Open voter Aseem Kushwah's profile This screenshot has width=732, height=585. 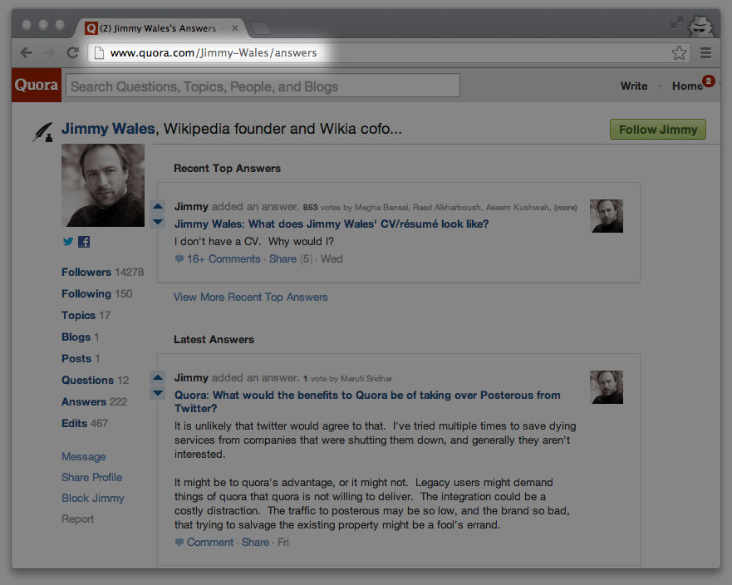coord(518,207)
